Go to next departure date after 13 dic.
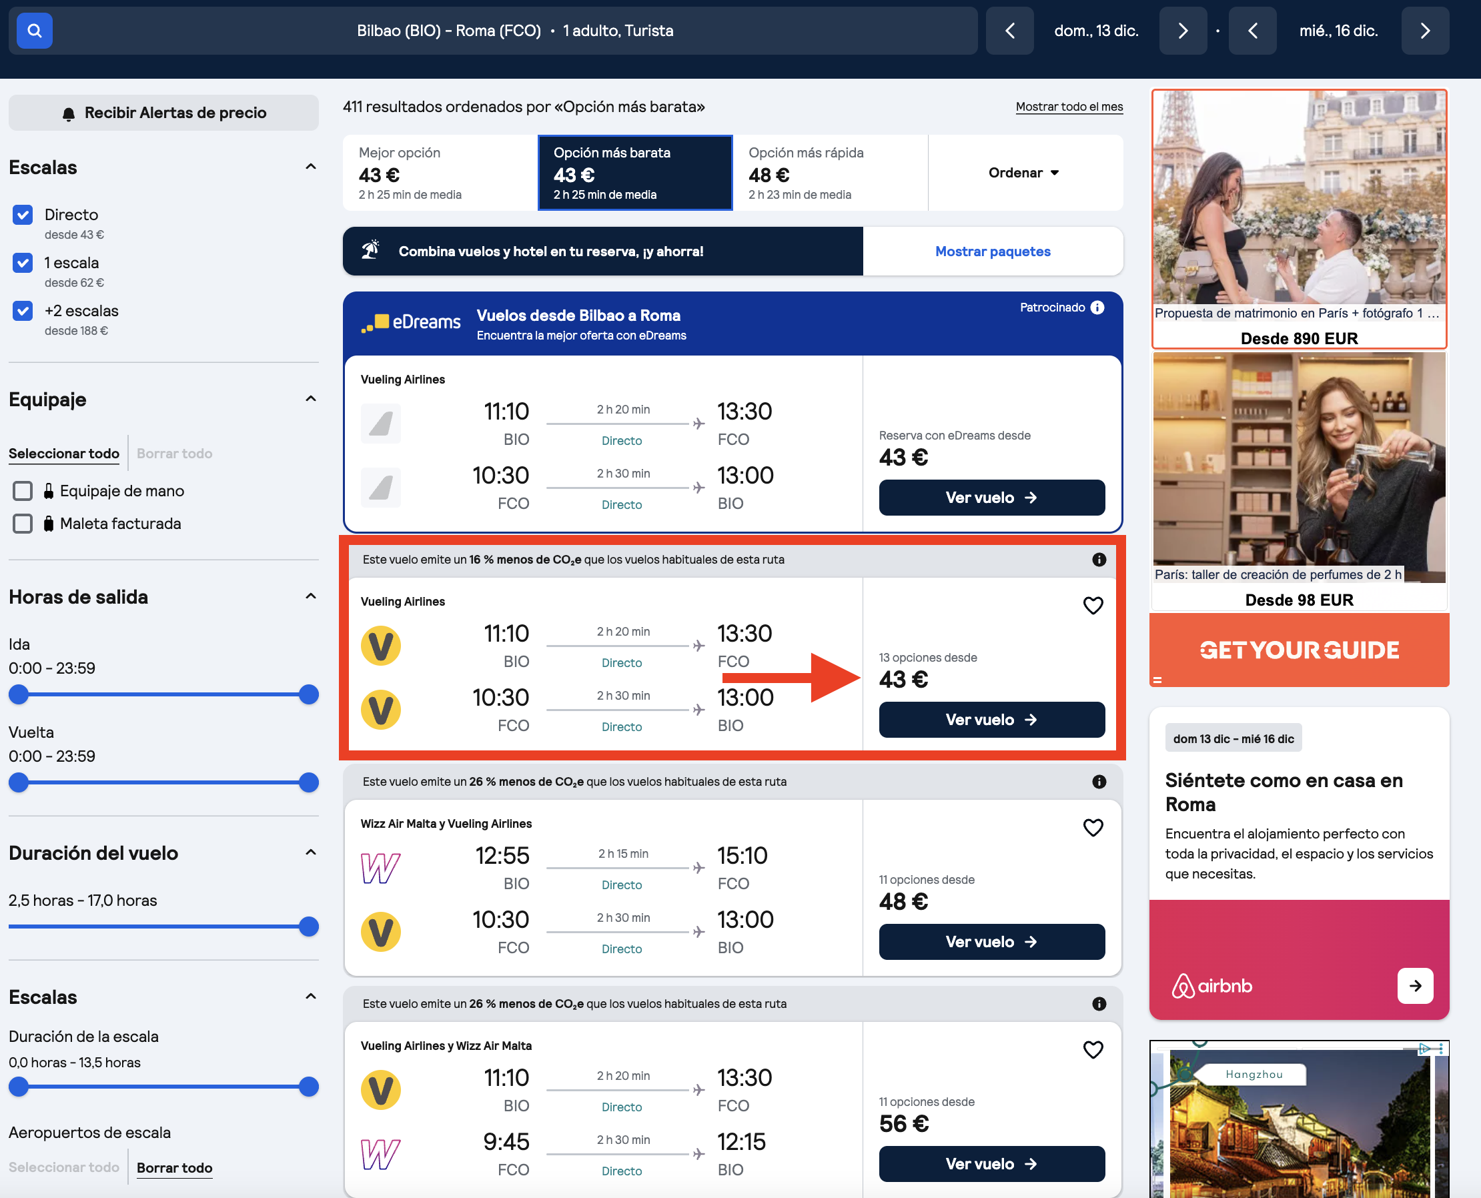The image size is (1481, 1198). click(1183, 31)
